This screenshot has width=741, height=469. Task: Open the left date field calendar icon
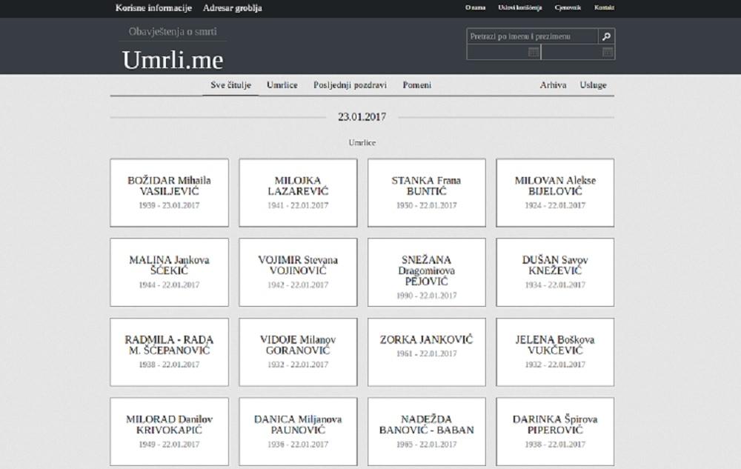(x=533, y=52)
